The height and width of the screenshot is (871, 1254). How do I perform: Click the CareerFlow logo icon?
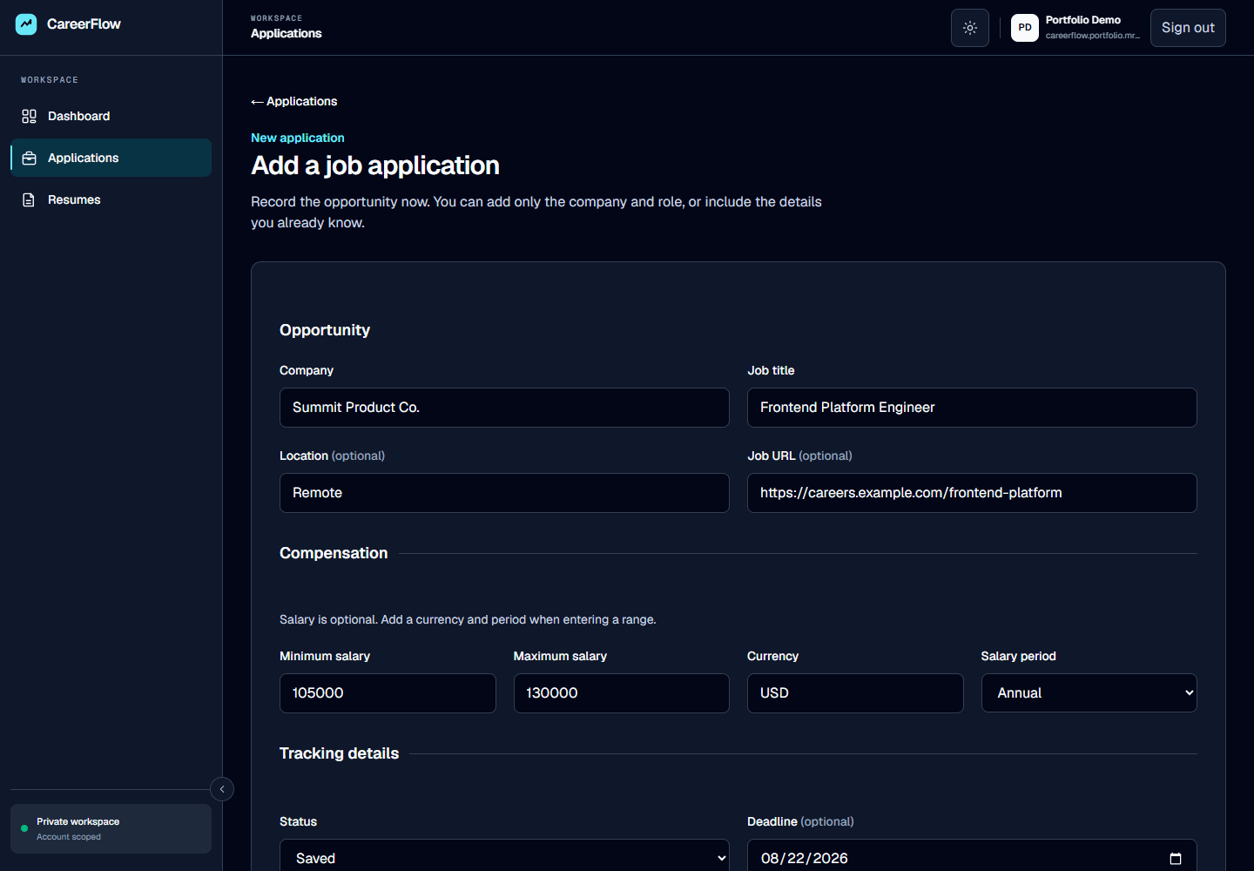[x=26, y=24]
